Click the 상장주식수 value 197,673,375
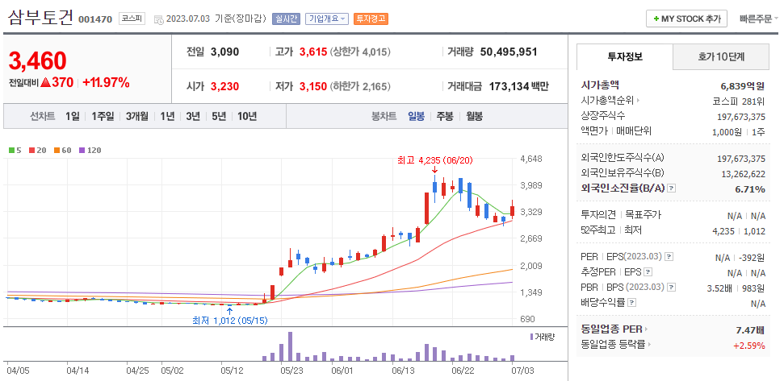This screenshot has height=381, width=784. pos(741,117)
